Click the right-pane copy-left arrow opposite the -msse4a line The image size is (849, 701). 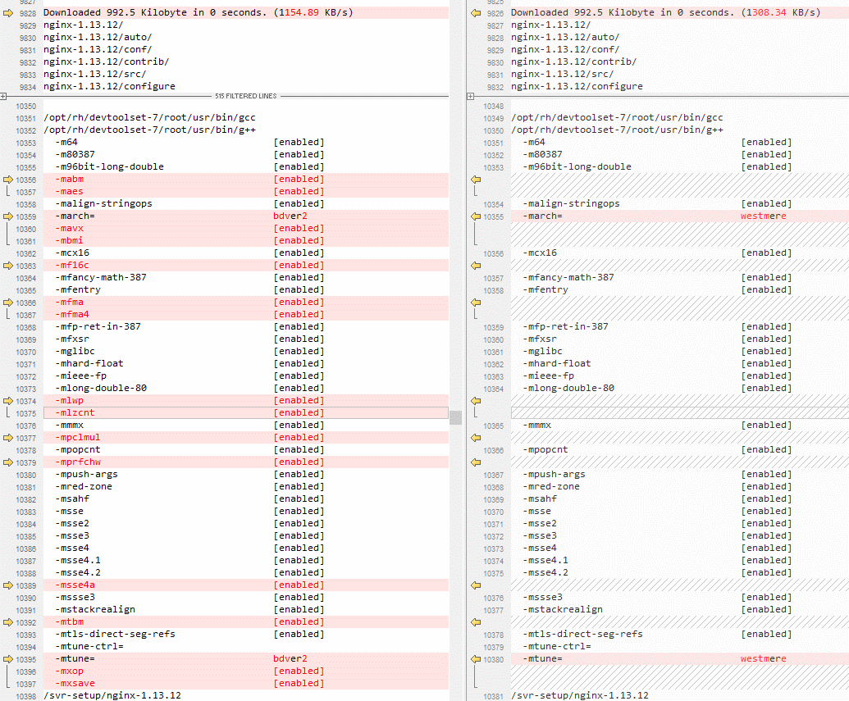pyautogui.click(x=476, y=585)
